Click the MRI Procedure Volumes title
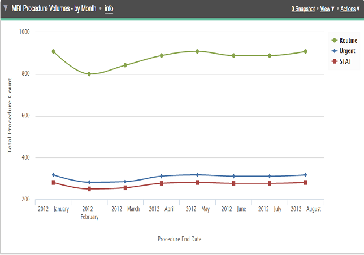The width and height of the screenshot is (364, 255). click(54, 9)
